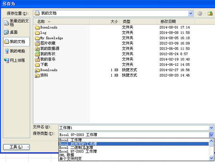Choose Excel 工作簿 file type
The image size is (215, 162).
[x=134, y=140]
